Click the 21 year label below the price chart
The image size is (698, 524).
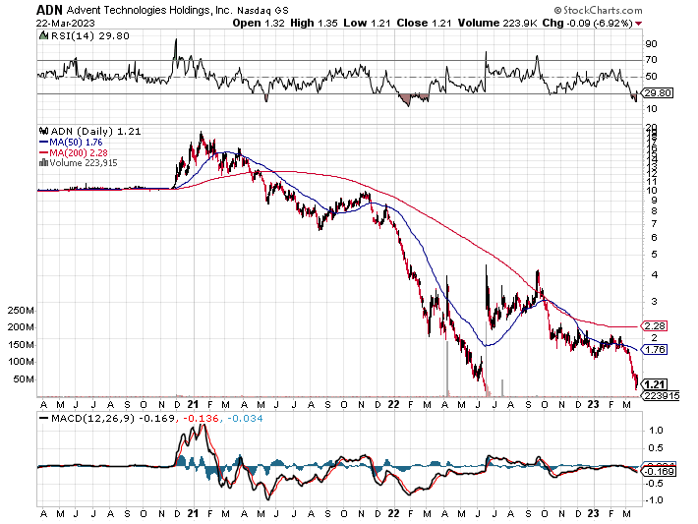coord(193,404)
